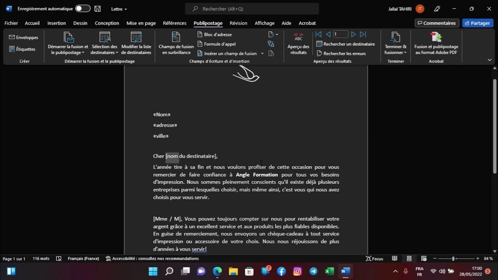Viewport: 498px width, 280px height.
Task: Toggle Champs de fusion en surbrillance
Action: coord(176,44)
